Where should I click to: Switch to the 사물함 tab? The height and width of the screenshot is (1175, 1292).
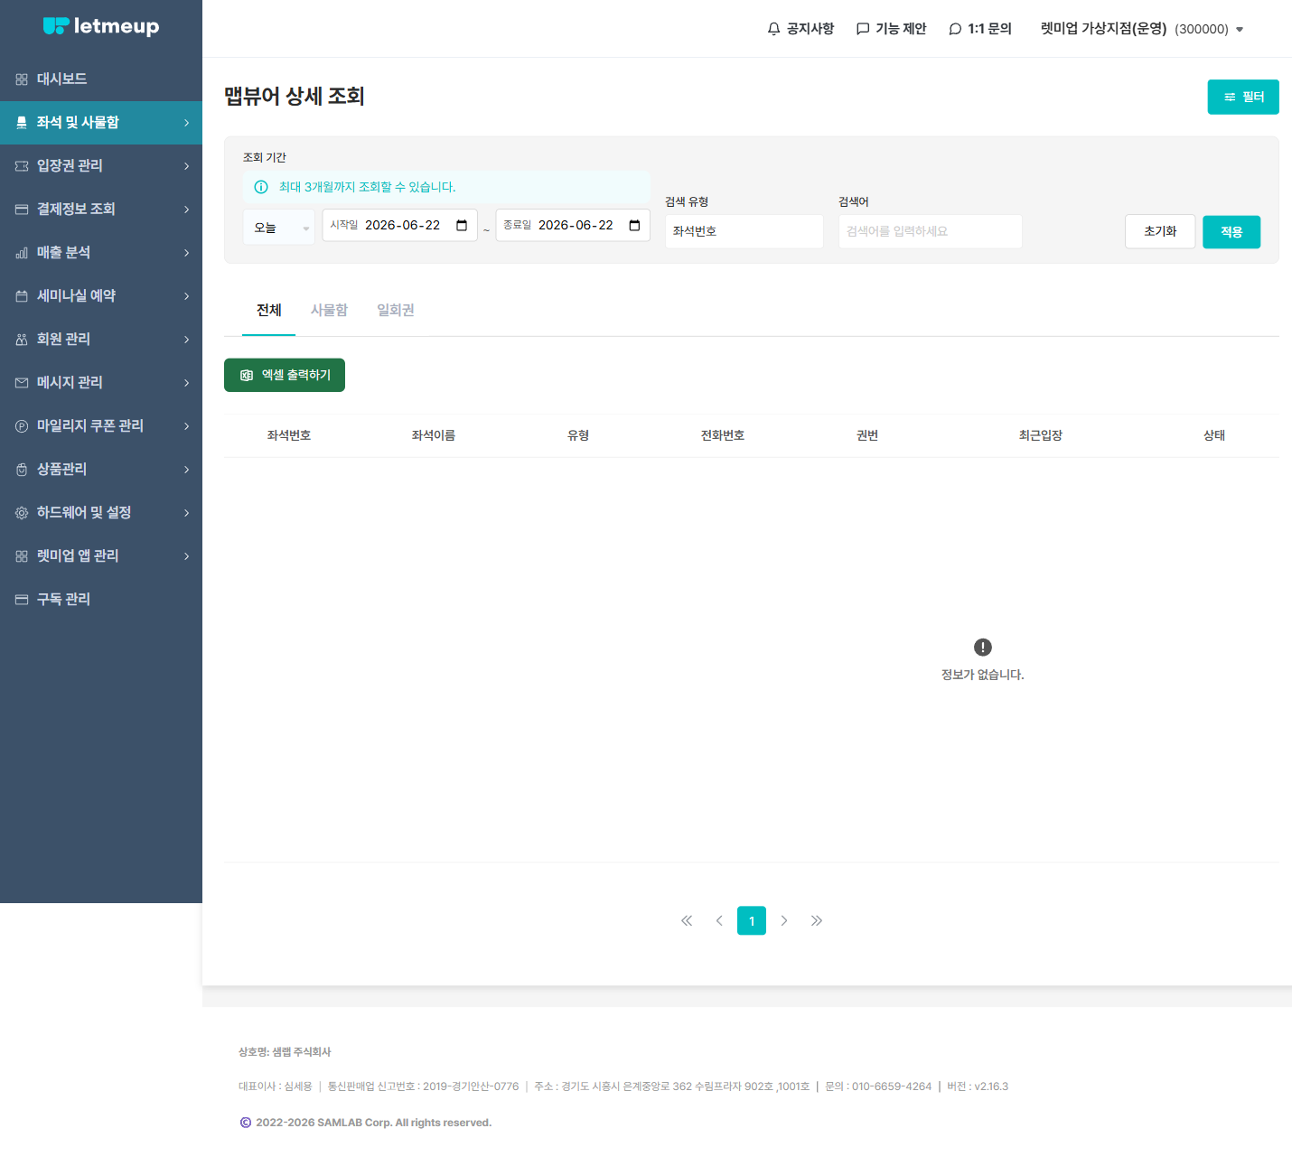[329, 310]
